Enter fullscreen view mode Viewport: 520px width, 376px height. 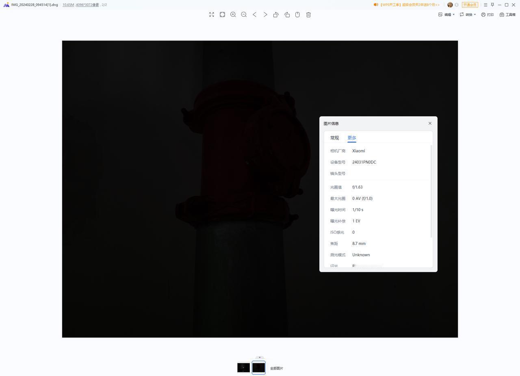coord(212,15)
